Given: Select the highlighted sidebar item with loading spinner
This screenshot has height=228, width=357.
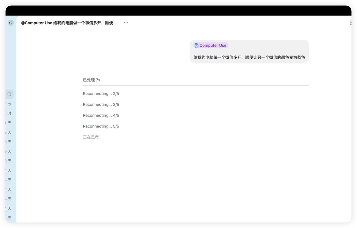Looking at the screenshot, I should 10,94.
